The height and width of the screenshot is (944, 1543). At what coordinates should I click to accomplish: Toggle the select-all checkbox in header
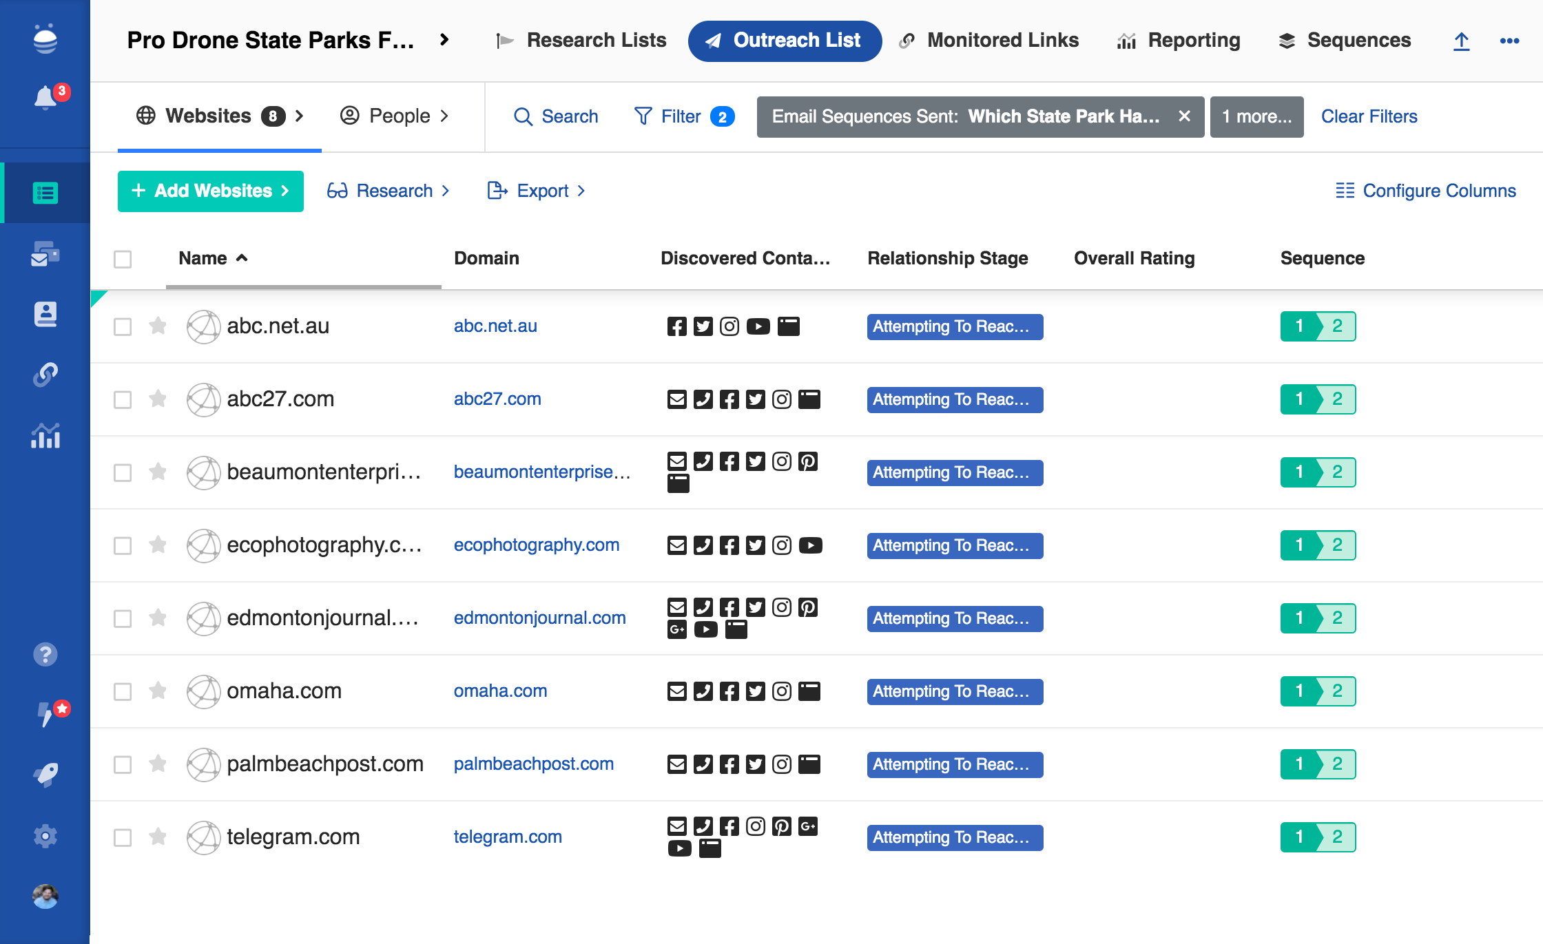123,259
